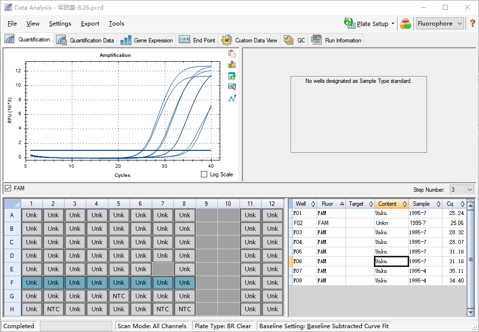Sort by the Content column header
The image size is (479, 332).
391,204
